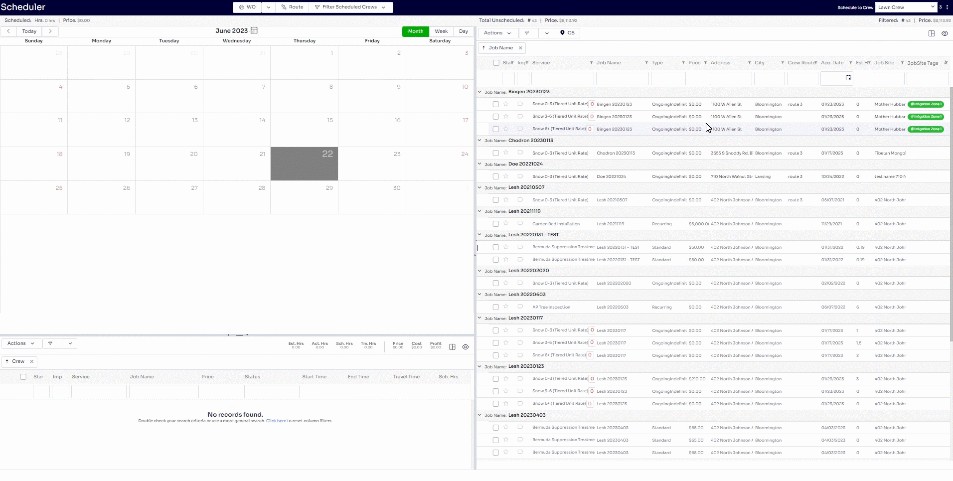
Task: Check the select-all checkbox in crew grid header
Action: click(x=23, y=377)
